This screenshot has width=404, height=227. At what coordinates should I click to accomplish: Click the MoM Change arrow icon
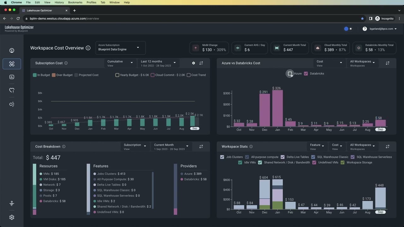(195, 48)
